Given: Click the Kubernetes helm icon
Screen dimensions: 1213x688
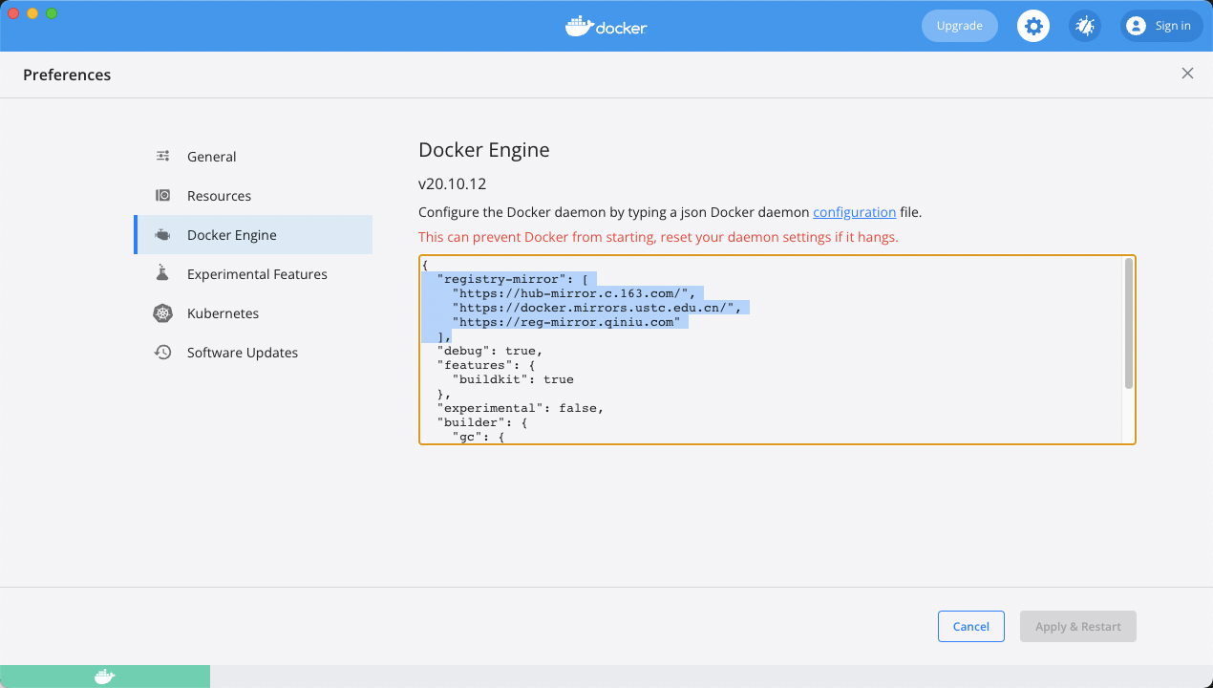Looking at the screenshot, I should pos(163,313).
